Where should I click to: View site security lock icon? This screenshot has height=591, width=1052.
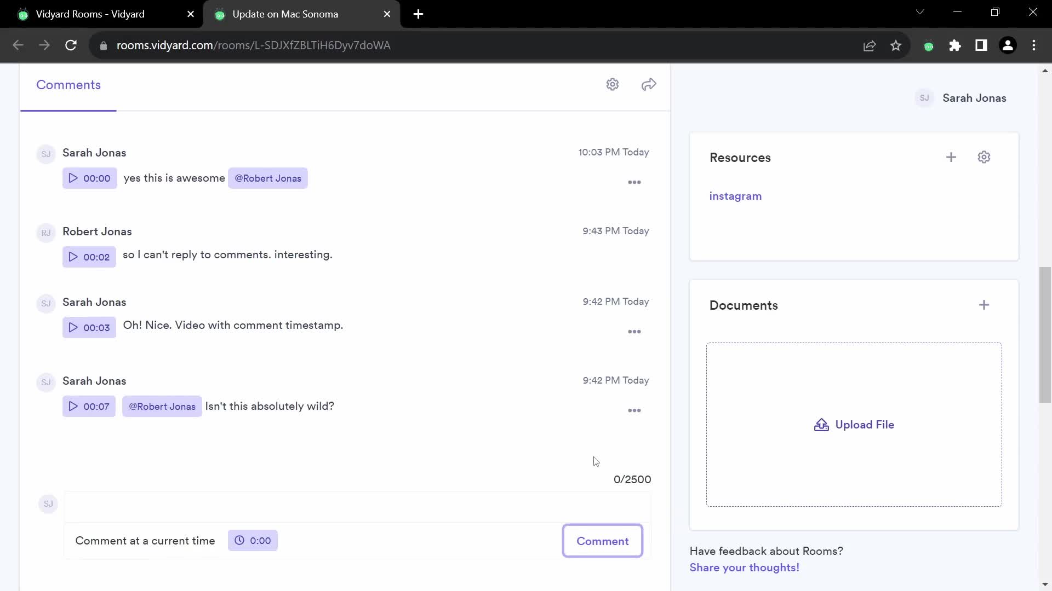click(x=103, y=46)
